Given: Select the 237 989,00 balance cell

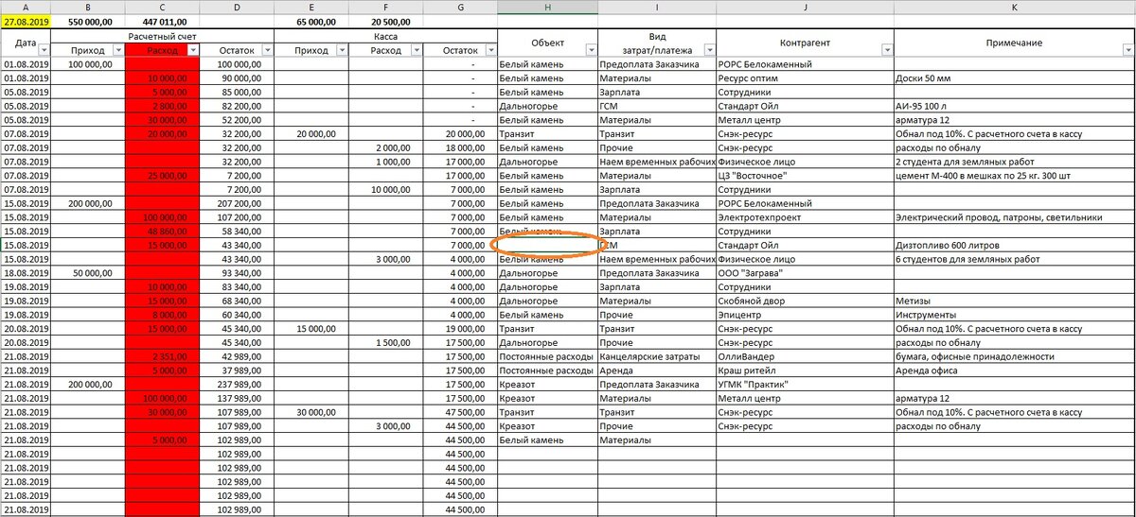Looking at the screenshot, I should 237,385.
